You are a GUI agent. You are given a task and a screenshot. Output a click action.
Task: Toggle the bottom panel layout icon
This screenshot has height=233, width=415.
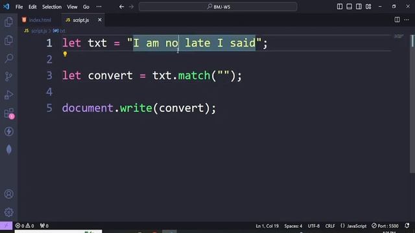click(x=349, y=6)
